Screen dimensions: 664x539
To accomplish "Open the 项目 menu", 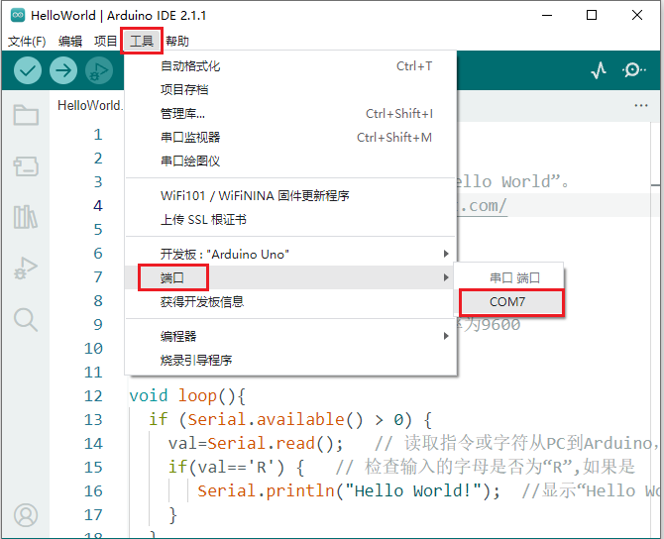I will (105, 41).
